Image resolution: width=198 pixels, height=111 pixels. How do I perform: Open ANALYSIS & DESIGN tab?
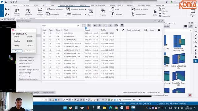coord(98,6)
